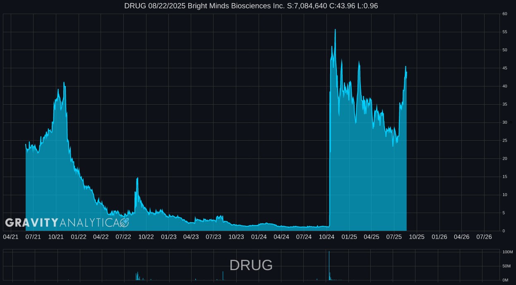Click the 04/25 date axis label
Image resolution: width=516 pixels, height=285 pixels.
tap(372, 237)
